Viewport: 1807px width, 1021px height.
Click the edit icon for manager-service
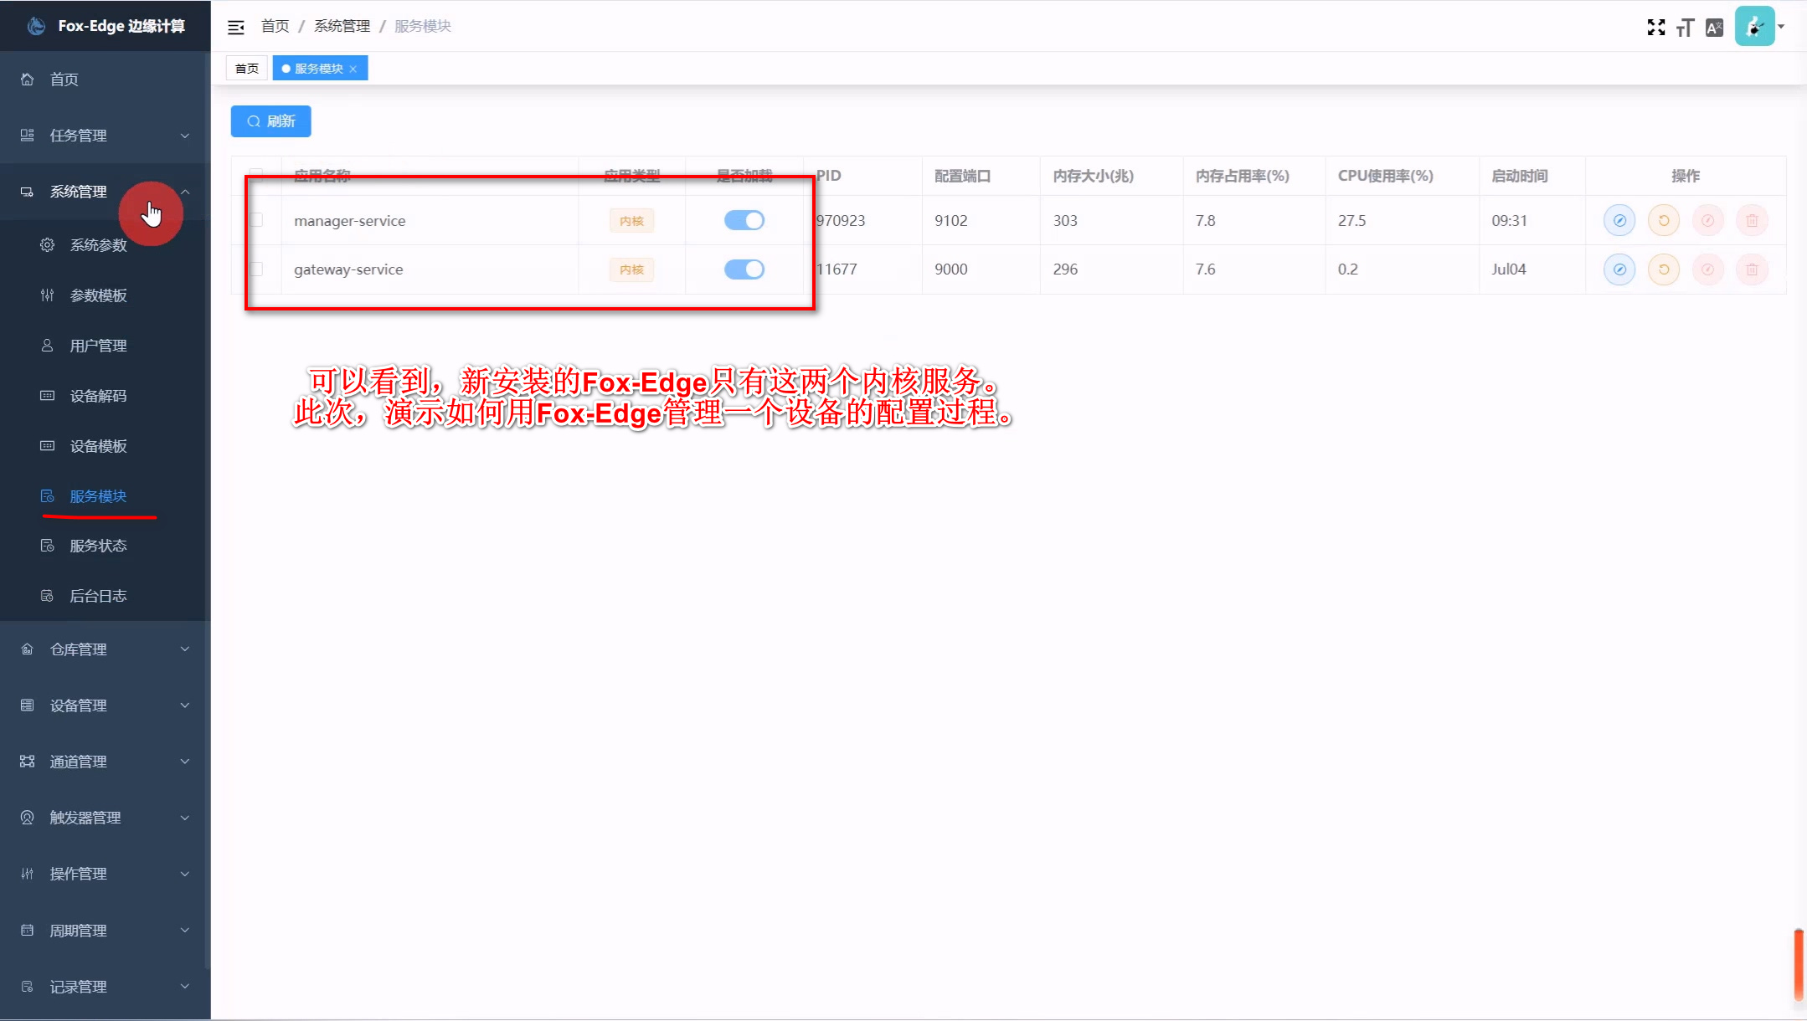click(x=1619, y=221)
